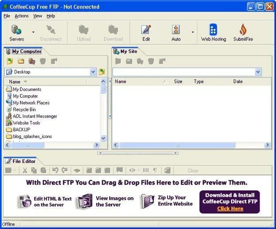
Task: Click the properties icon in My Computer panel
Action: point(54,61)
